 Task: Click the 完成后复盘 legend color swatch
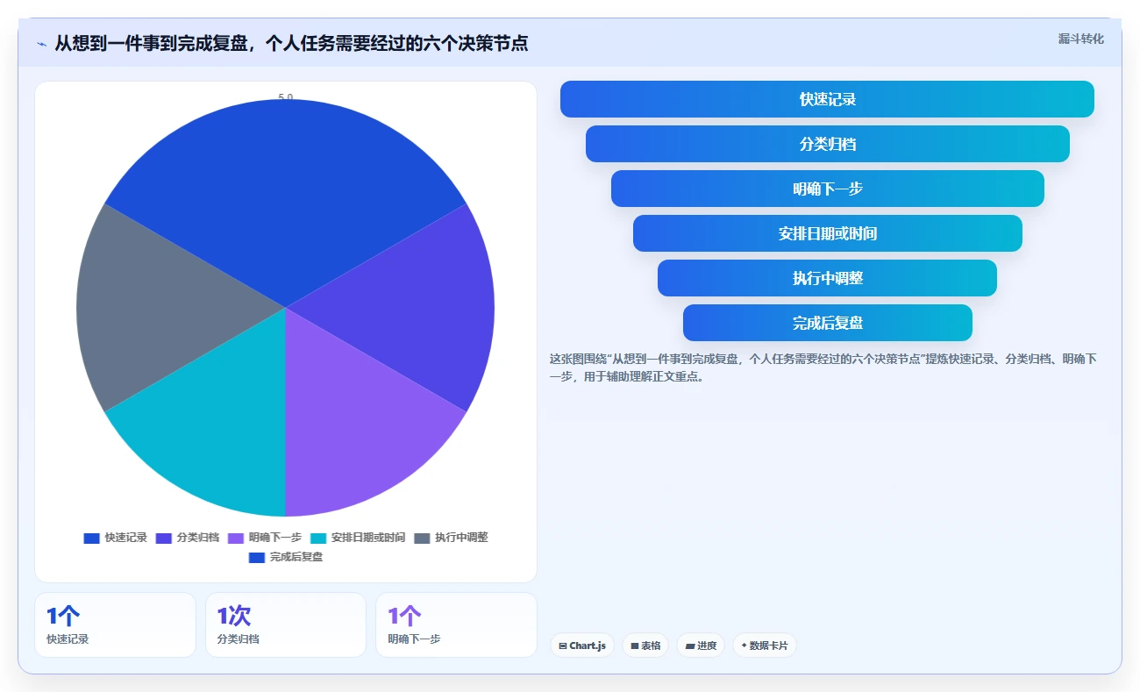[257, 557]
